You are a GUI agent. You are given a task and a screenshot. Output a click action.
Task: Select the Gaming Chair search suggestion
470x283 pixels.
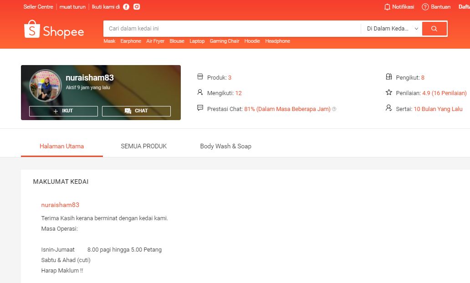(x=225, y=41)
